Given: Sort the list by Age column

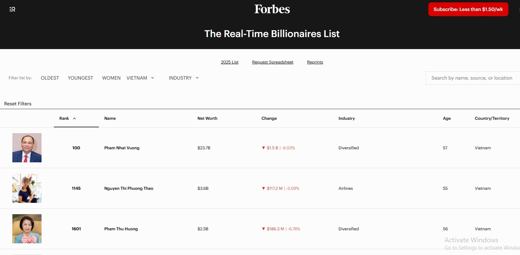Looking at the screenshot, I should pos(447,118).
